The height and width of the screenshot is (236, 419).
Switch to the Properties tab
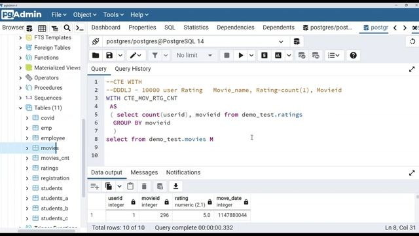tap(142, 28)
